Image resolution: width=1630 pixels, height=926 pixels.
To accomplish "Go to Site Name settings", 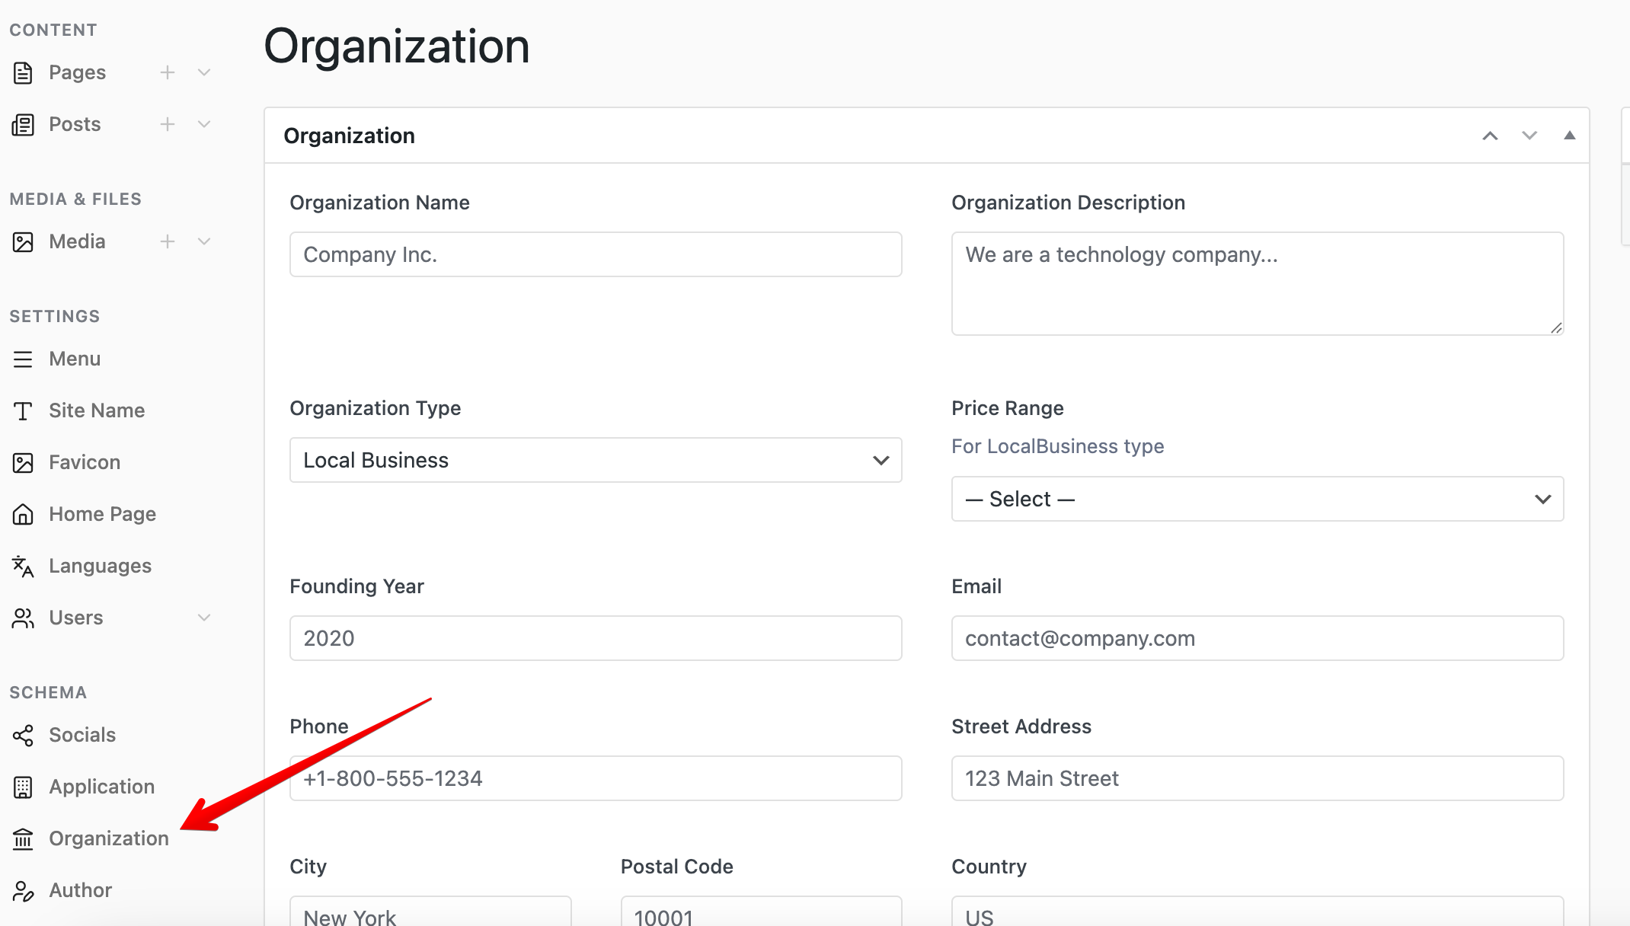I will coord(97,410).
